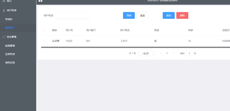Click the user icon beside 用户管理

click(x=4, y=10)
